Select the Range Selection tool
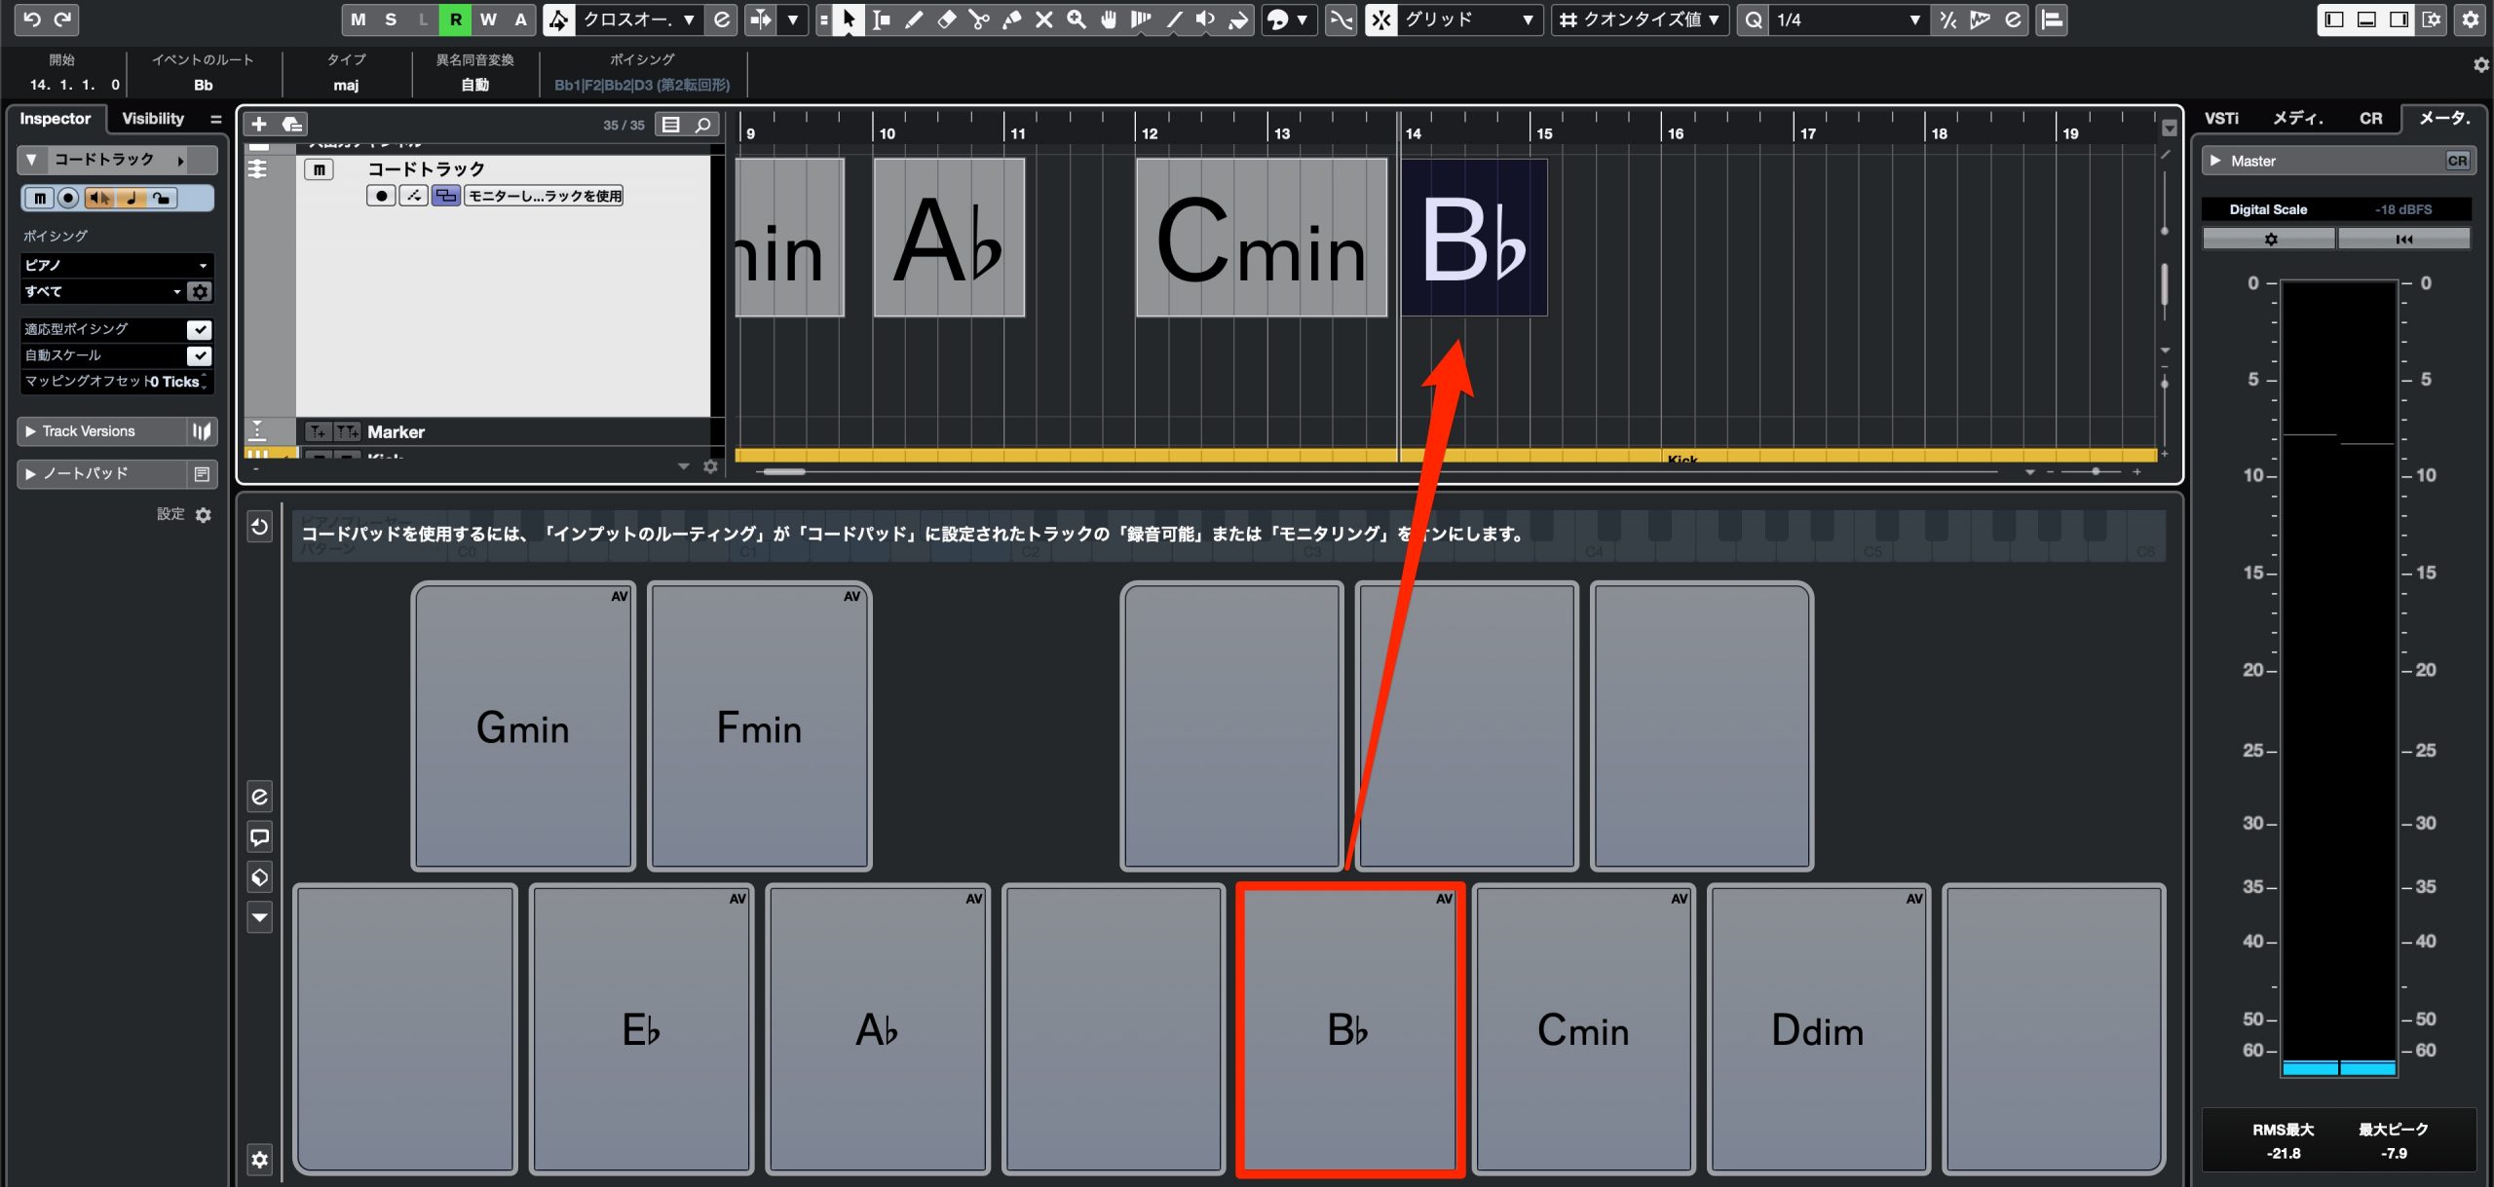This screenshot has width=2494, height=1187. [x=881, y=19]
